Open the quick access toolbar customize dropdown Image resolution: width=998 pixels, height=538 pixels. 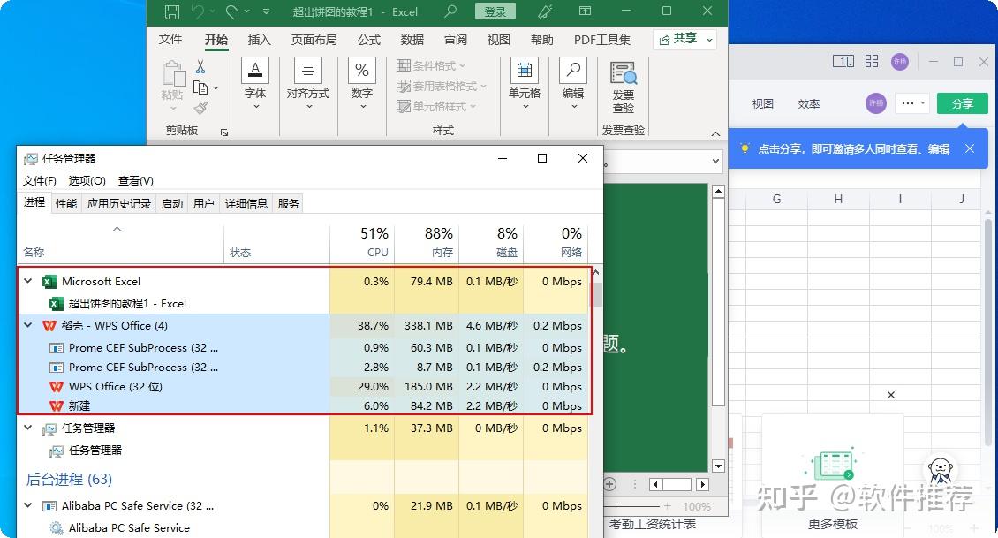[x=266, y=11]
